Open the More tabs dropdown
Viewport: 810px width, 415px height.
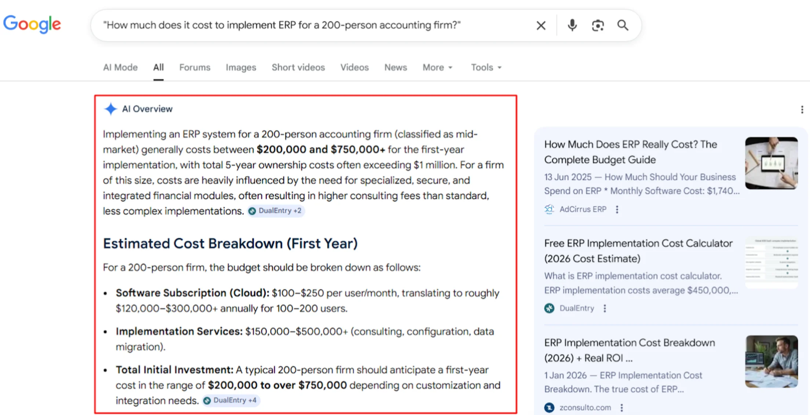(x=437, y=67)
